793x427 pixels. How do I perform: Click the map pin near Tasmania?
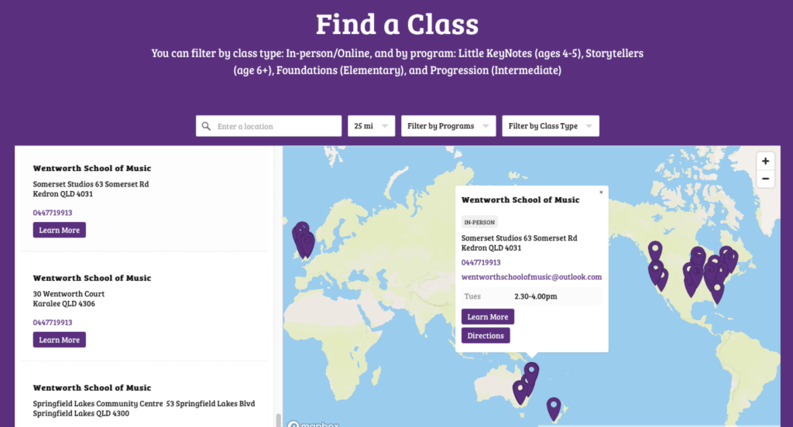click(x=554, y=406)
